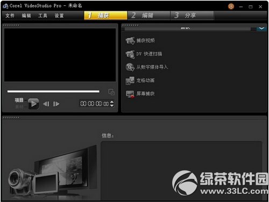Screen dimensions: 269x202
Task: Switch to step 2 Edit (编辑) tab
Action: click(148, 16)
